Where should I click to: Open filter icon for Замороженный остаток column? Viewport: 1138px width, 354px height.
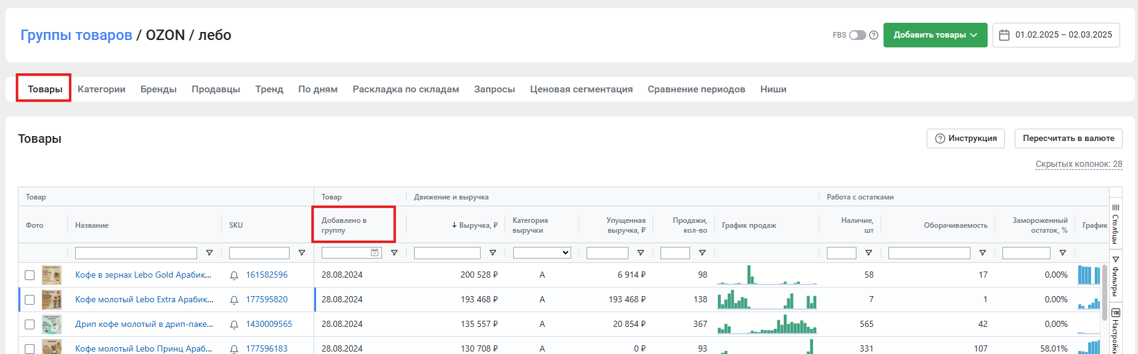point(1063,253)
